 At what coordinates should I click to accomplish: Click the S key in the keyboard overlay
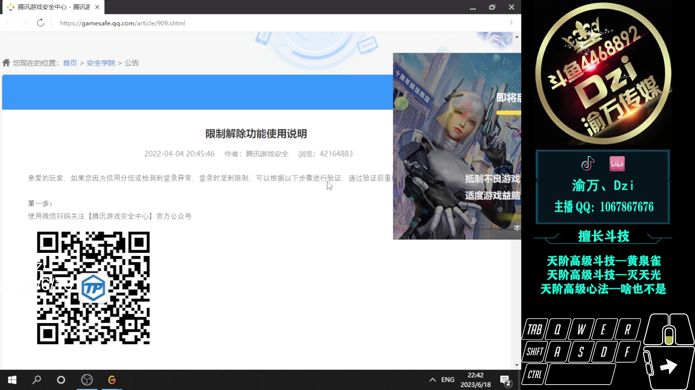581,351
